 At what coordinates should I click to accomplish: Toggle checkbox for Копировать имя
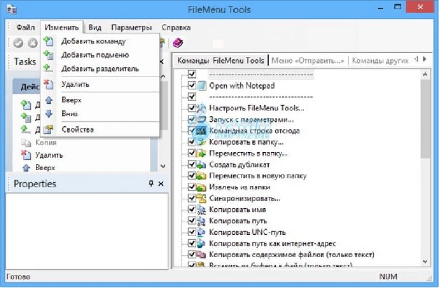pos(192,209)
